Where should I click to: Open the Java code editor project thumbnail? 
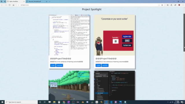[69, 35]
